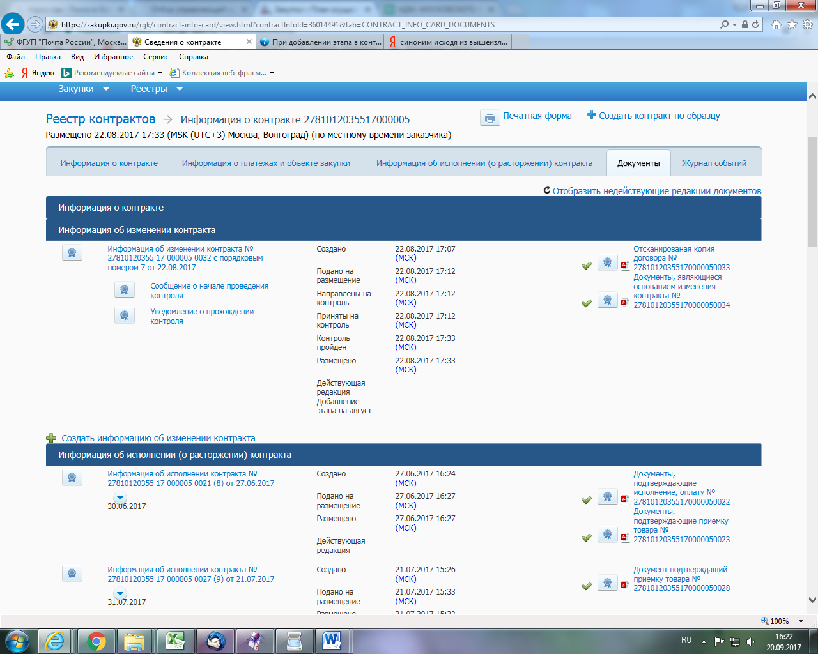Open the Сервис menu
818x654 pixels.
[156, 57]
